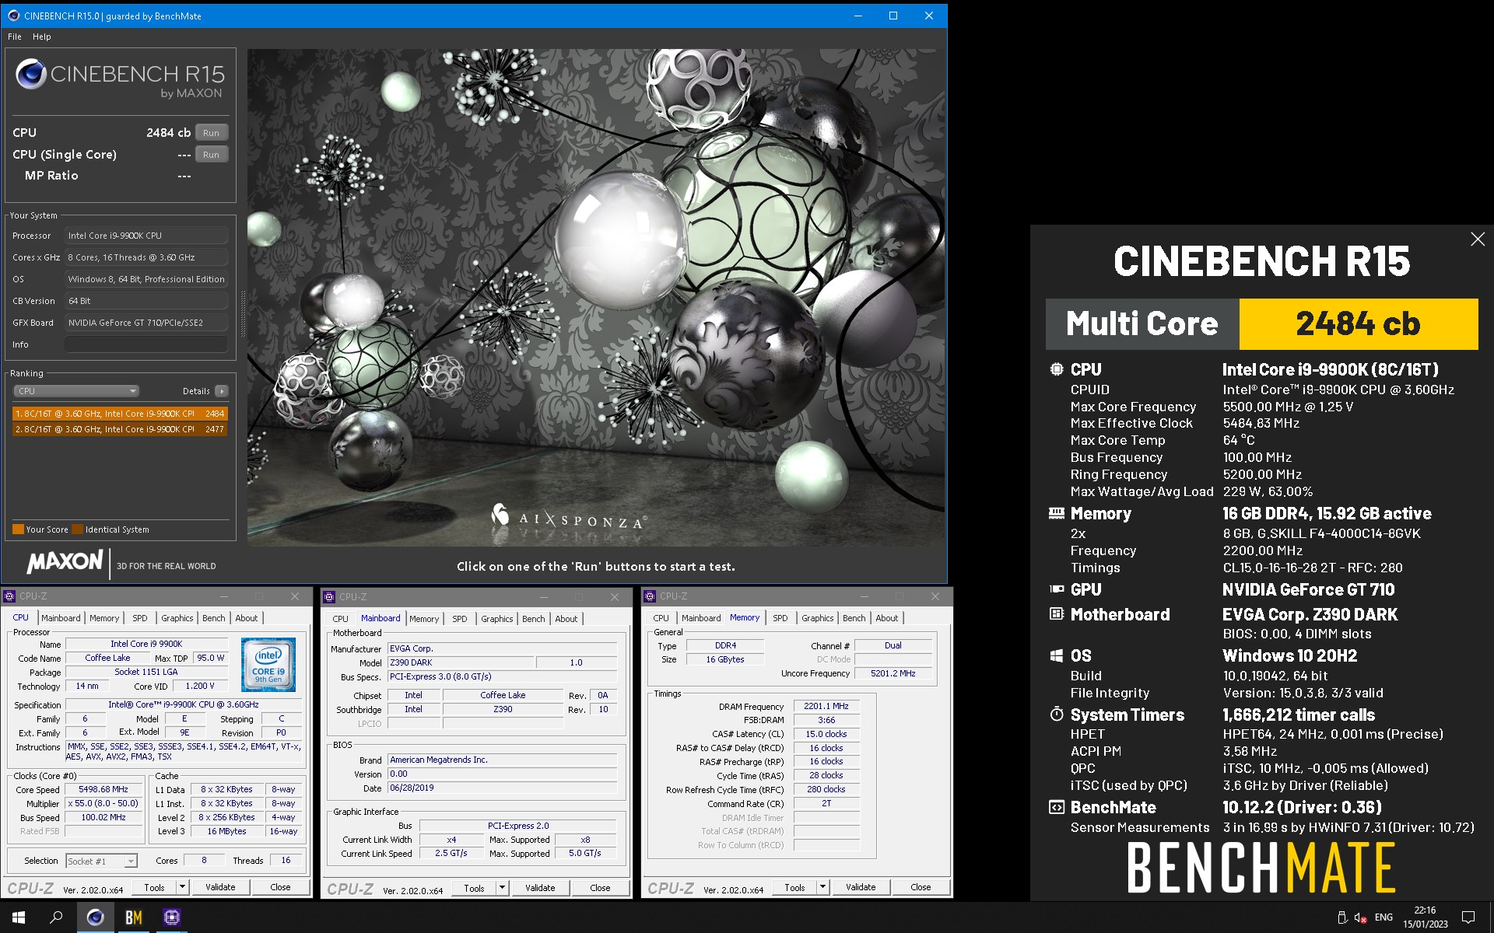Select ranking entry with score 2484

pos(120,414)
